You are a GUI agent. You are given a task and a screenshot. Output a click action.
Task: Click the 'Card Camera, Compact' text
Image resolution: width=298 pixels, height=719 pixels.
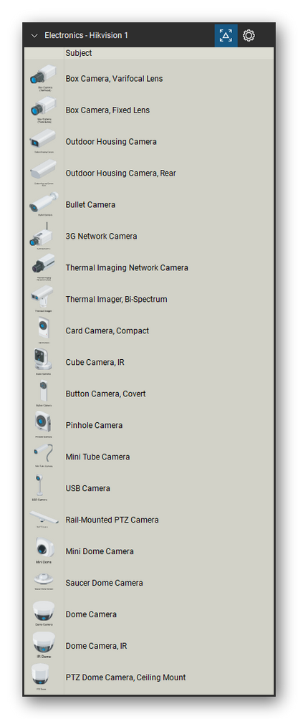[107, 330]
